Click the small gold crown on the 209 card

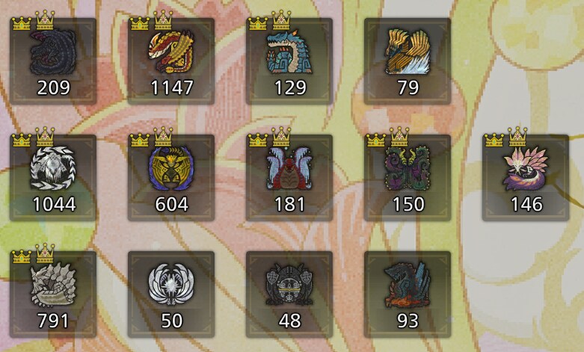click(22, 23)
